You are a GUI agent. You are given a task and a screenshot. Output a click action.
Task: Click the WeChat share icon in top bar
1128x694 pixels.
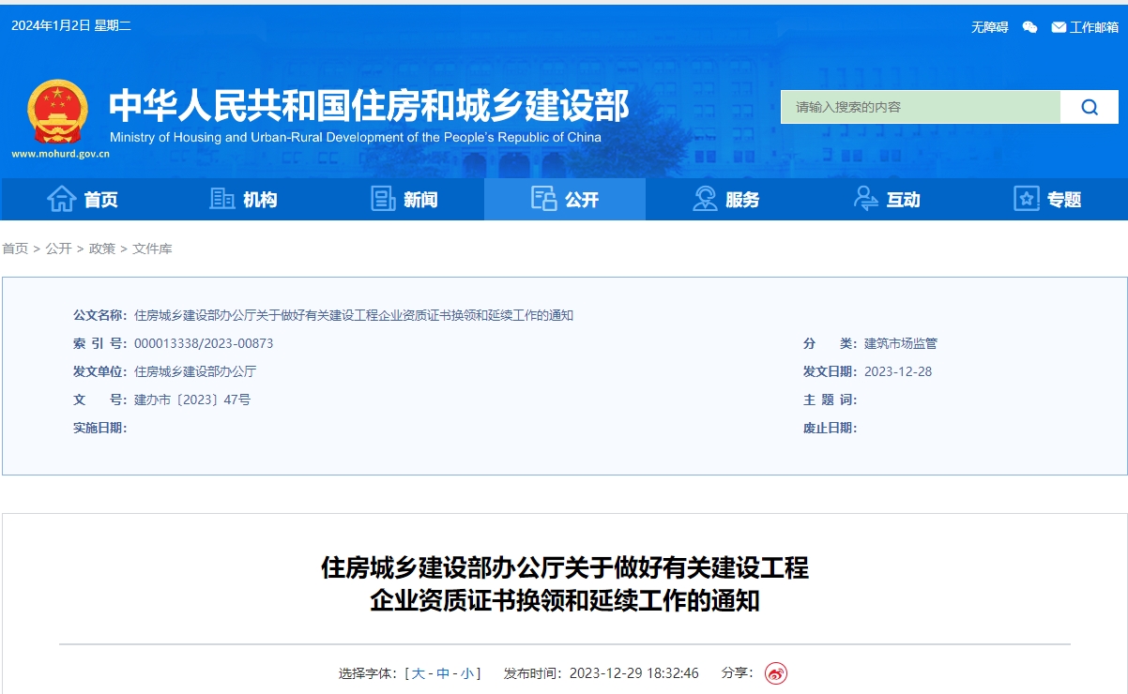(x=1029, y=28)
